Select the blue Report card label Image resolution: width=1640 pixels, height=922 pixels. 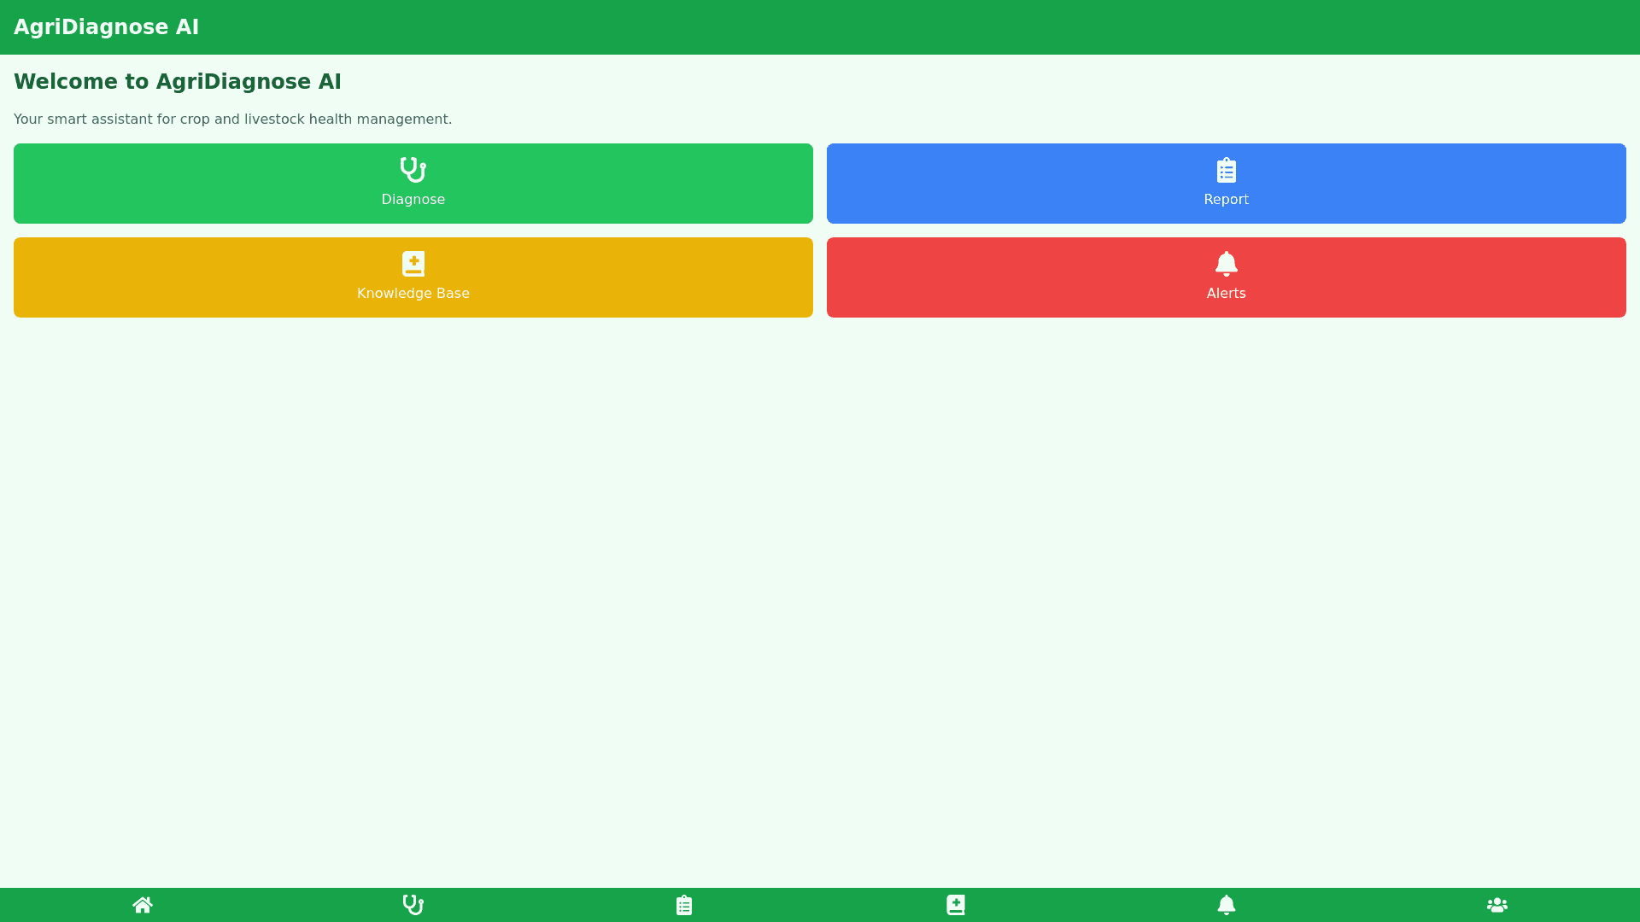[x=1227, y=200]
